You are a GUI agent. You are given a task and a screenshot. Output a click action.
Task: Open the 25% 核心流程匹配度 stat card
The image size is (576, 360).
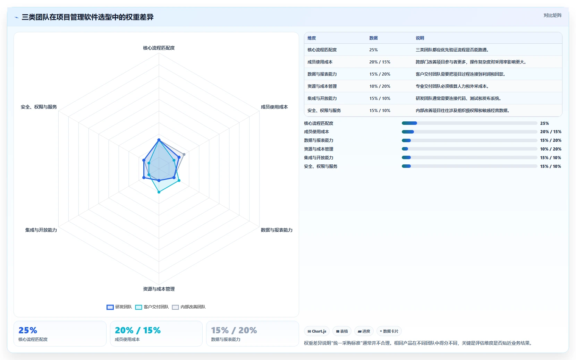tap(60, 334)
